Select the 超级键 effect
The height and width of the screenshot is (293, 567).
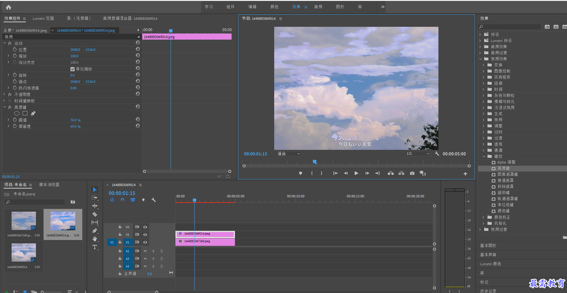pyautogui.click(x=503, y=192)
